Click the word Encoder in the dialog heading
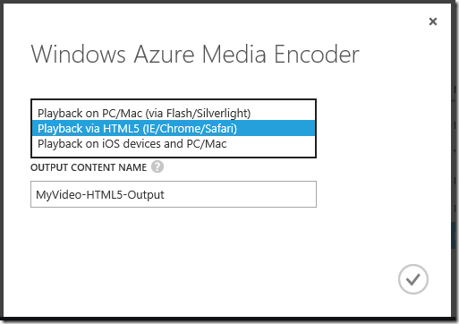This screenshot has width=459, height=324. [317, 55]
